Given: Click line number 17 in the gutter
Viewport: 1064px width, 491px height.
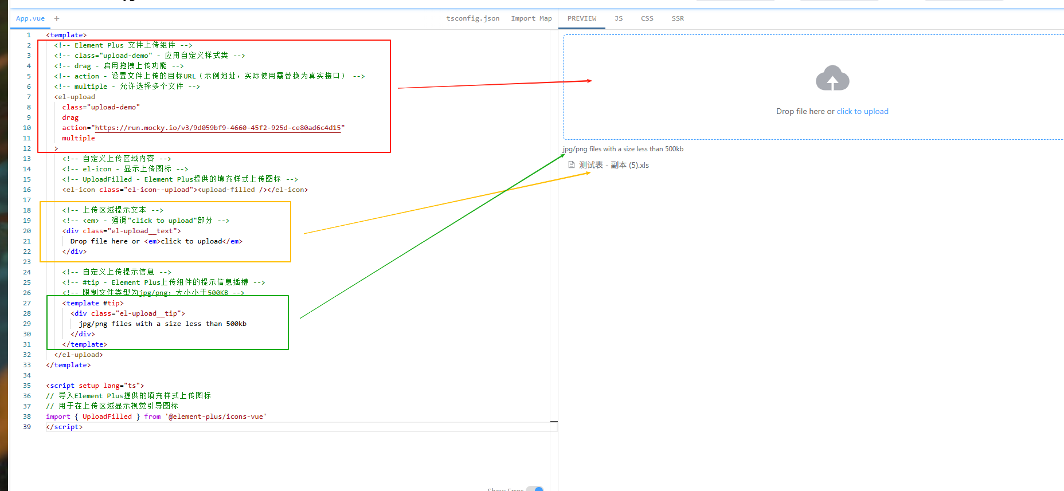Looking at the screenshot, I should coord(27,200).
